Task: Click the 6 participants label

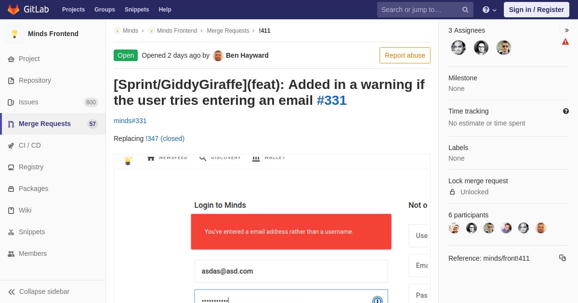Action: coord(468,215)
